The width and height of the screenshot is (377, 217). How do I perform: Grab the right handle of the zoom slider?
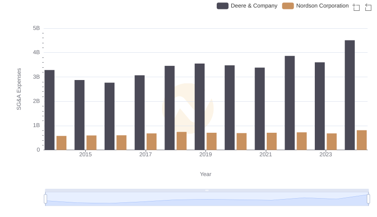368,199
